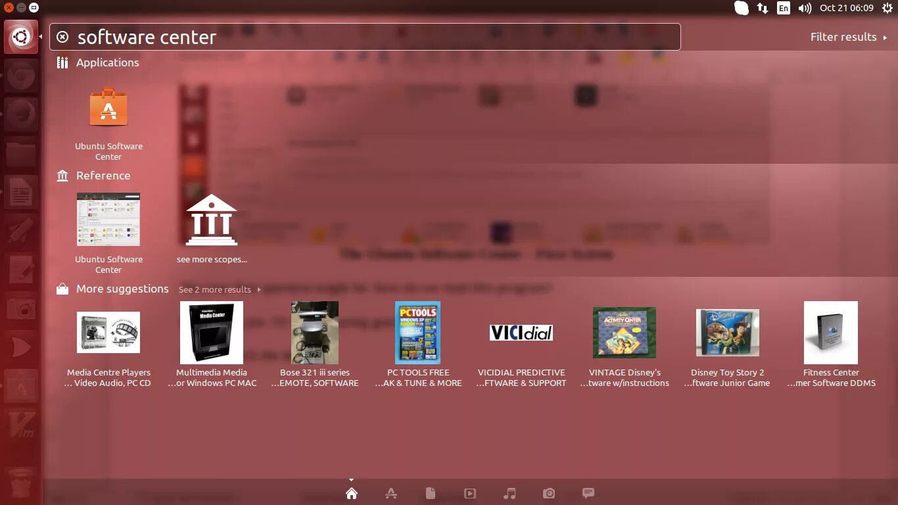Open 'see more scopes...' reference icon
This screenshot has width=898, height=505.
(x=212, y=220)
